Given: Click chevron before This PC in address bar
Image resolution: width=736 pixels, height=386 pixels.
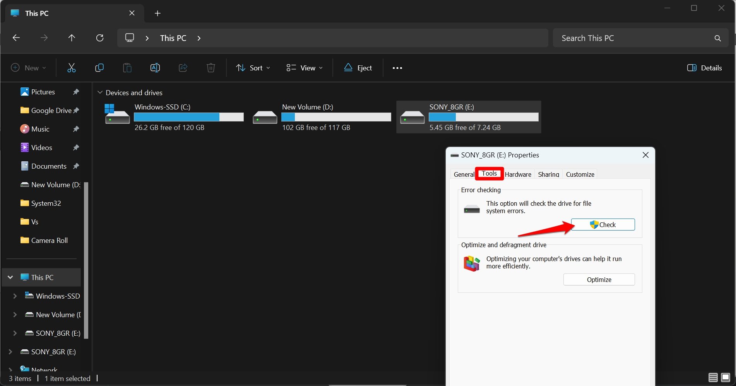Looking at the screenshot, I should click(147, 38).
